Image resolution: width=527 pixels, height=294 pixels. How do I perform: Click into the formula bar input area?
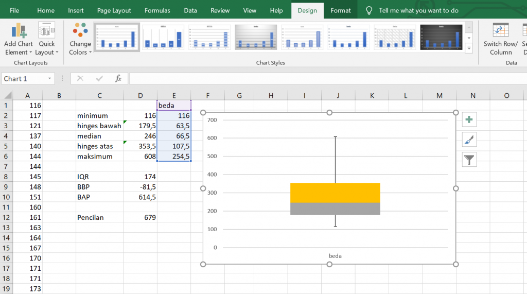(328, 78)
